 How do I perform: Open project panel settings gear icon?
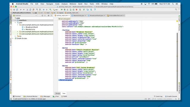[48, 15]
